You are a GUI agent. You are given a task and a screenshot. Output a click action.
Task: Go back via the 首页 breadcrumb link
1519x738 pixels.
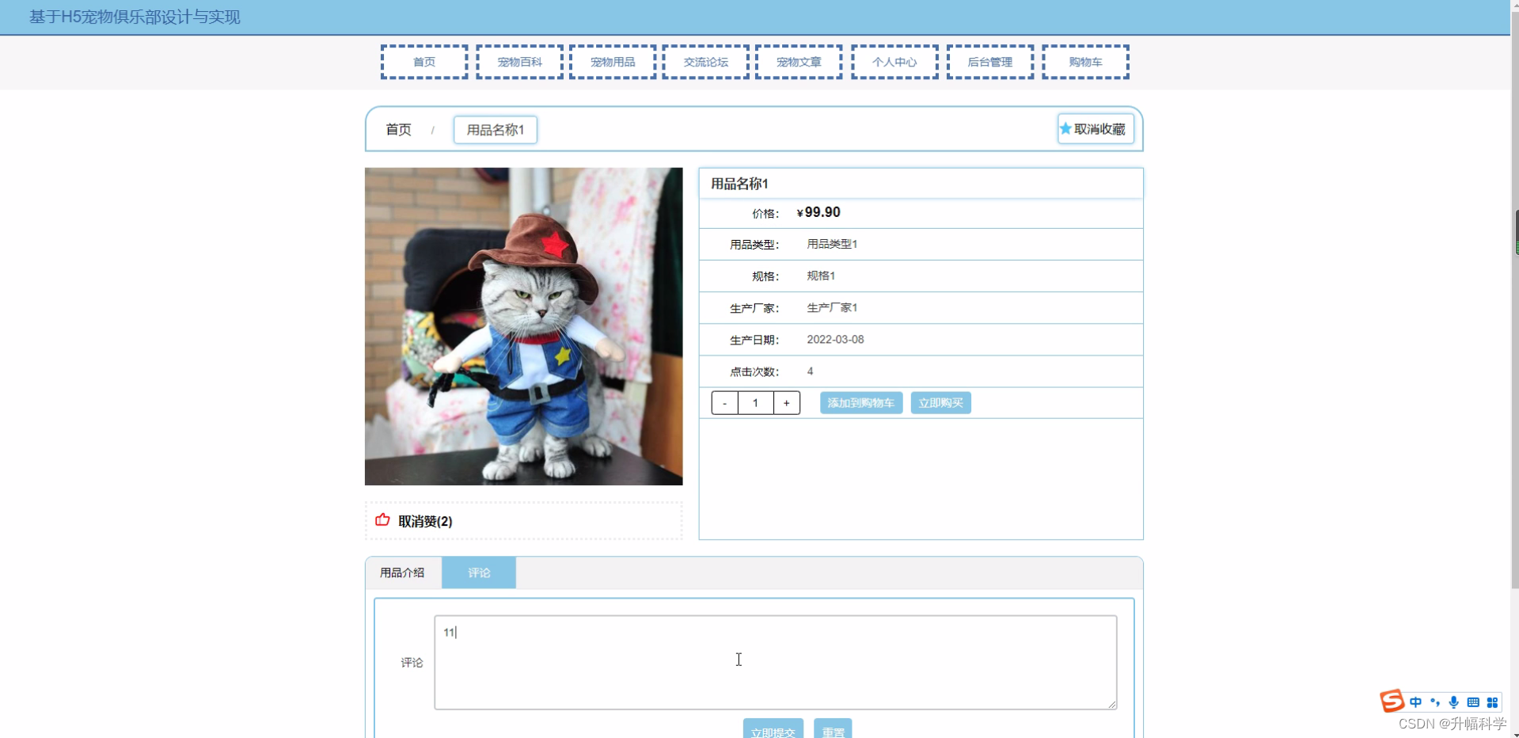tap(398, 129)
